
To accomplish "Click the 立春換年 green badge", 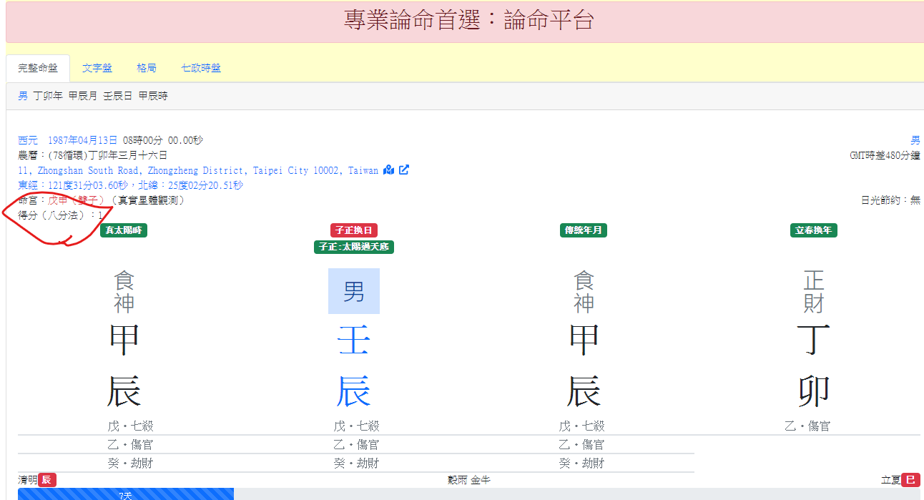I will [x=814, y=230].
